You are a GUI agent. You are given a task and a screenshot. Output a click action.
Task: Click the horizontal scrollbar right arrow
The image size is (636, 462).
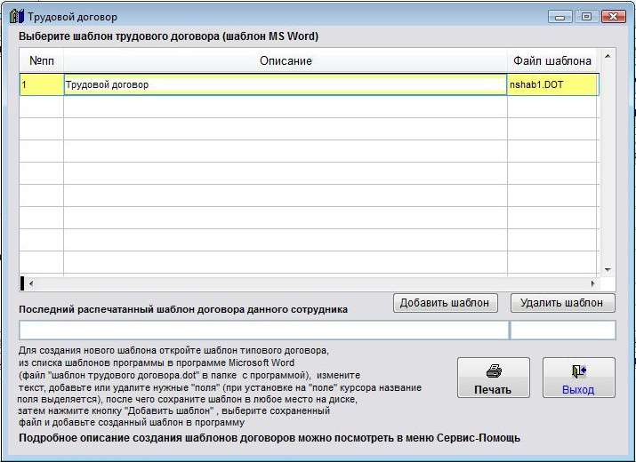coord(592,283)
